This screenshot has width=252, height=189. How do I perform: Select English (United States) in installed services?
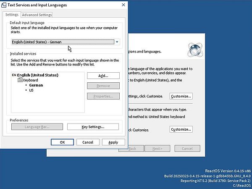(37, 75)
